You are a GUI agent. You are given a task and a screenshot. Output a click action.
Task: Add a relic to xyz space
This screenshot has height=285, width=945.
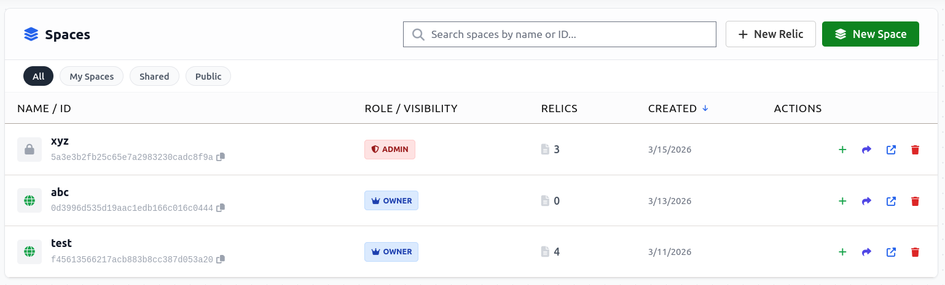point(842,150)
